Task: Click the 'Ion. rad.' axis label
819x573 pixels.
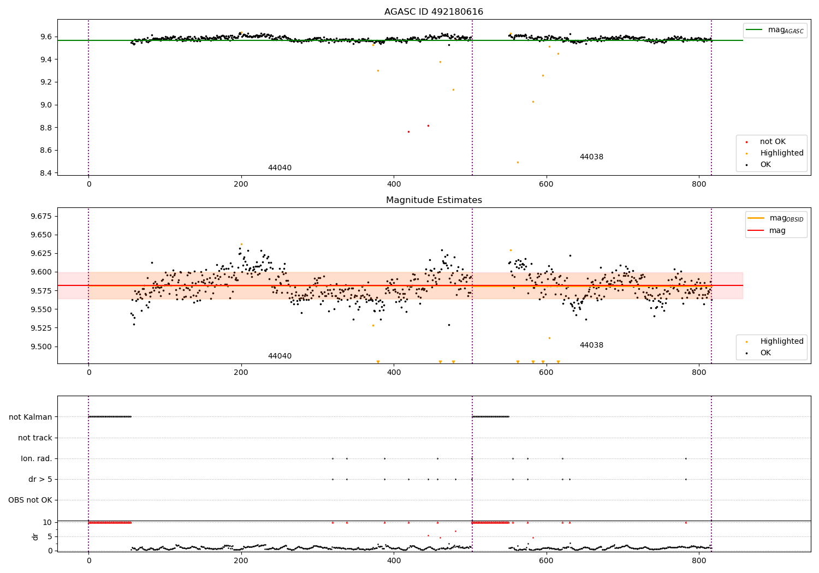Action: pyautogui.click(x=37, y=458)
